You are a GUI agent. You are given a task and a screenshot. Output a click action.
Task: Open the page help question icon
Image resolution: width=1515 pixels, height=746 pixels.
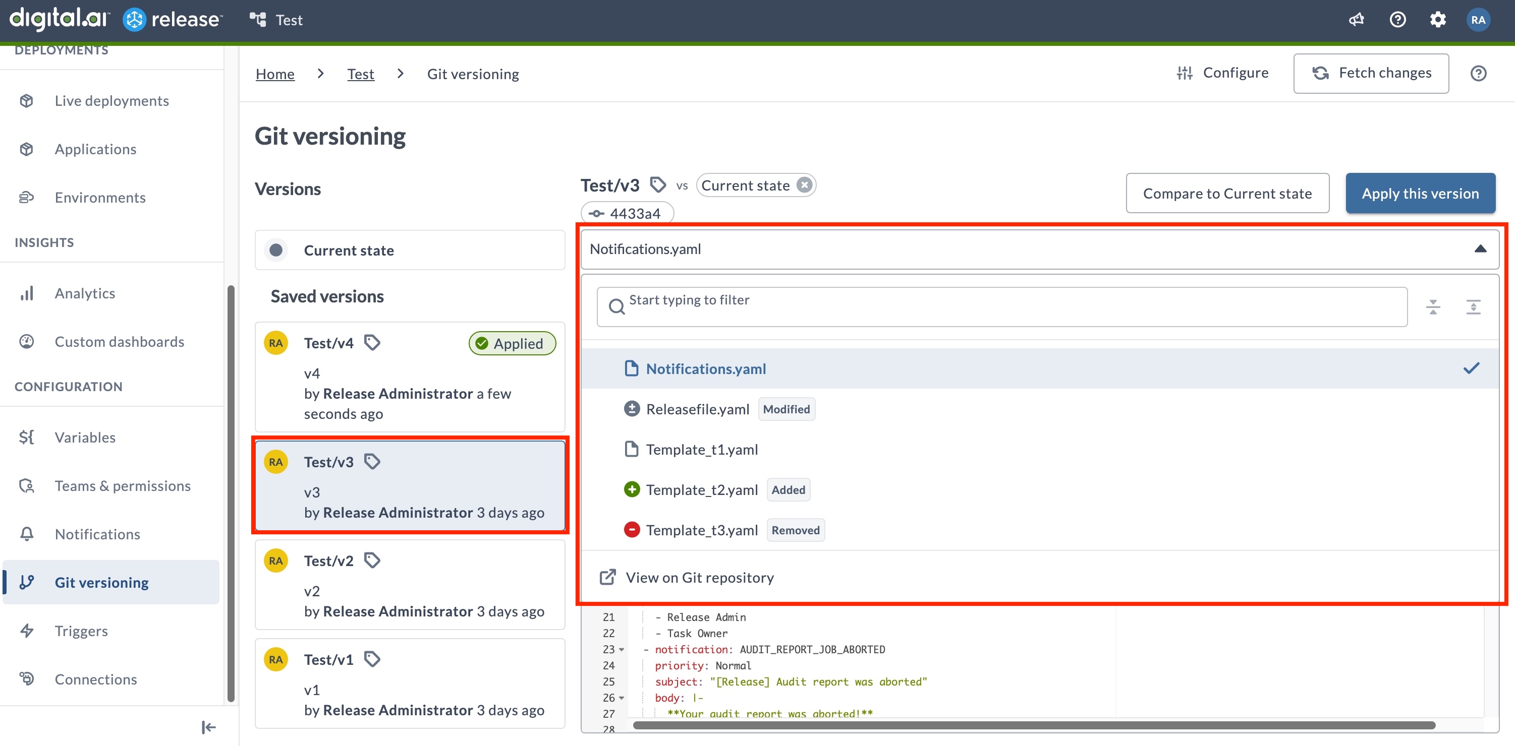(1478, 74)
